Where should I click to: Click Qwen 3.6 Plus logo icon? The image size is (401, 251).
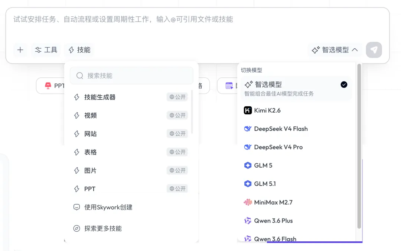[x=248, y=221]
